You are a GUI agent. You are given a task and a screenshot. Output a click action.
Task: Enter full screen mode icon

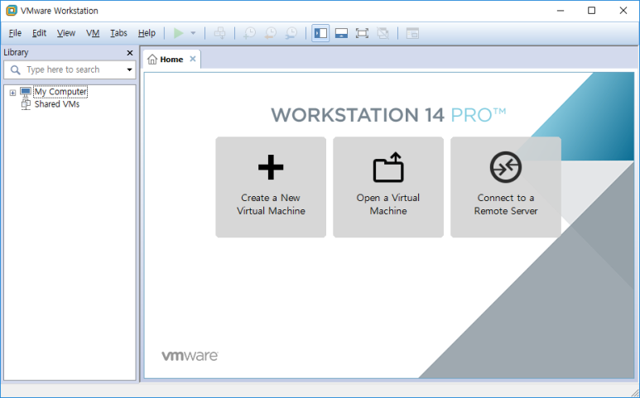click(x=362, y=33)
